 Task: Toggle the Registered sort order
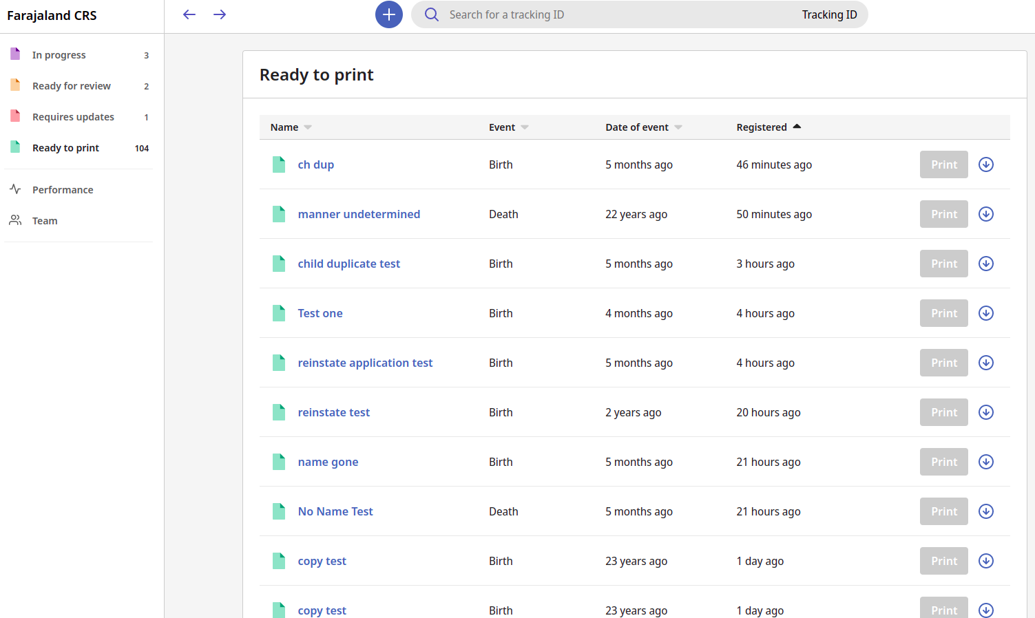(797, 127)
